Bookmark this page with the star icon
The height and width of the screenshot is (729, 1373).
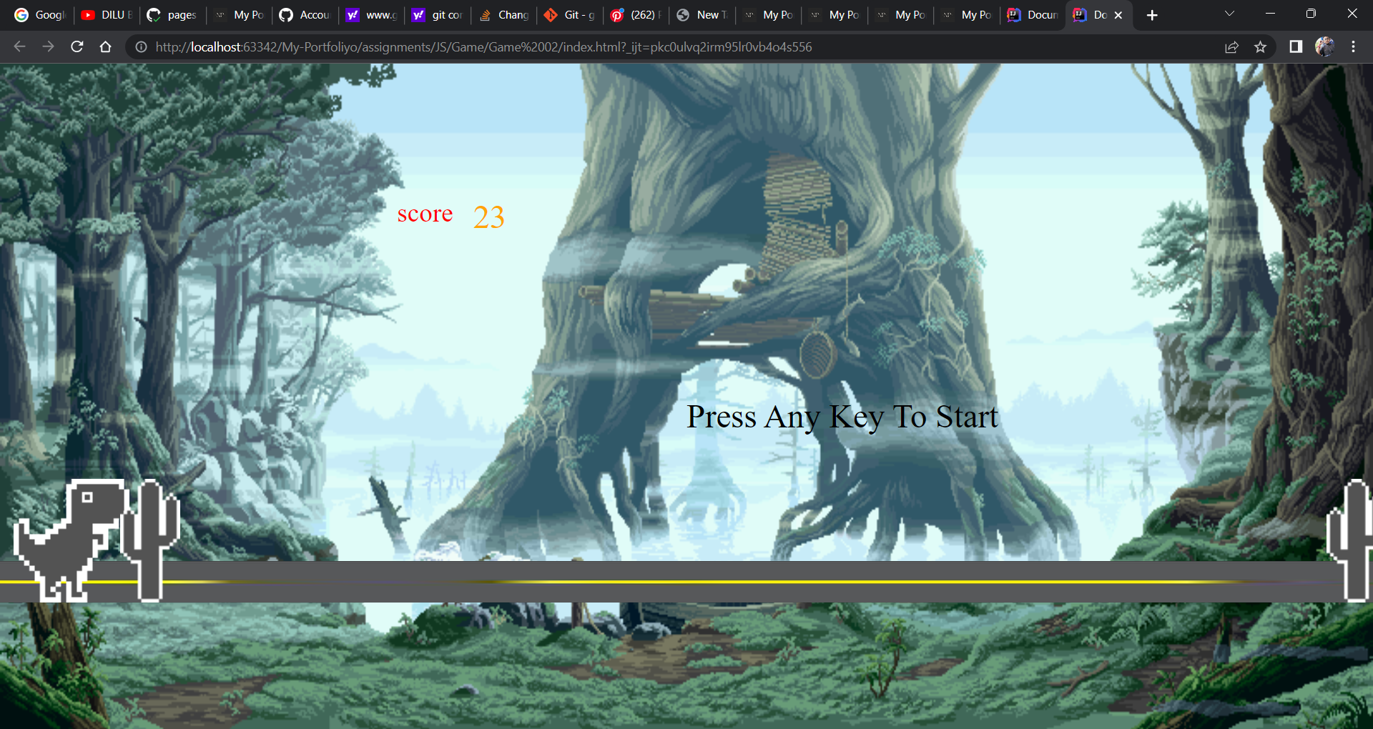[1260, 47]
